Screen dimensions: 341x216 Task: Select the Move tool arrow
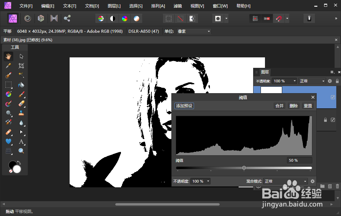(x=21, y=56)
